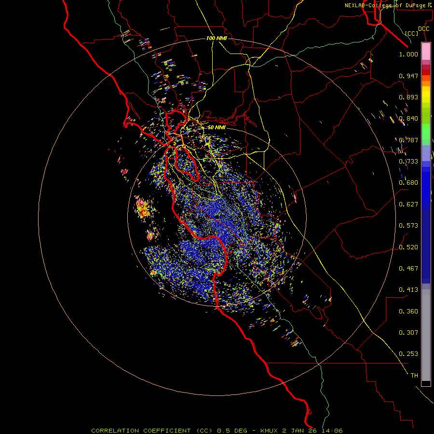Click the 0.893 color scale label
The width and height of the screenshot is (434, 434).
(x=408, y=97)
